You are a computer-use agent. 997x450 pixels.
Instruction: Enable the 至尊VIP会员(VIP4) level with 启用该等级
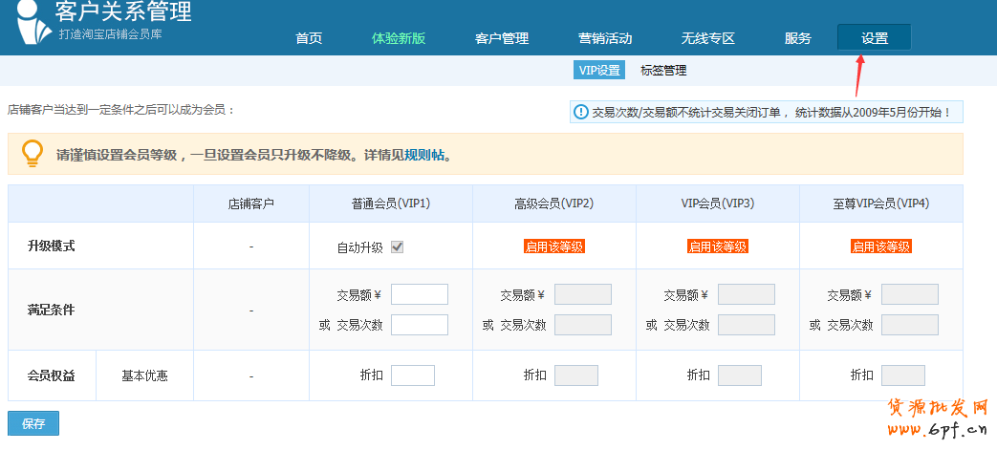(881, 246)
